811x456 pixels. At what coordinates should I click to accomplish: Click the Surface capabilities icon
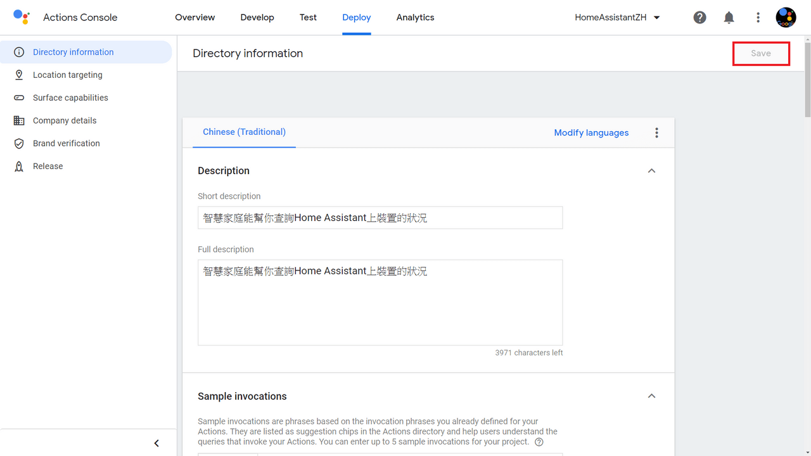click(x=19, y=98)
